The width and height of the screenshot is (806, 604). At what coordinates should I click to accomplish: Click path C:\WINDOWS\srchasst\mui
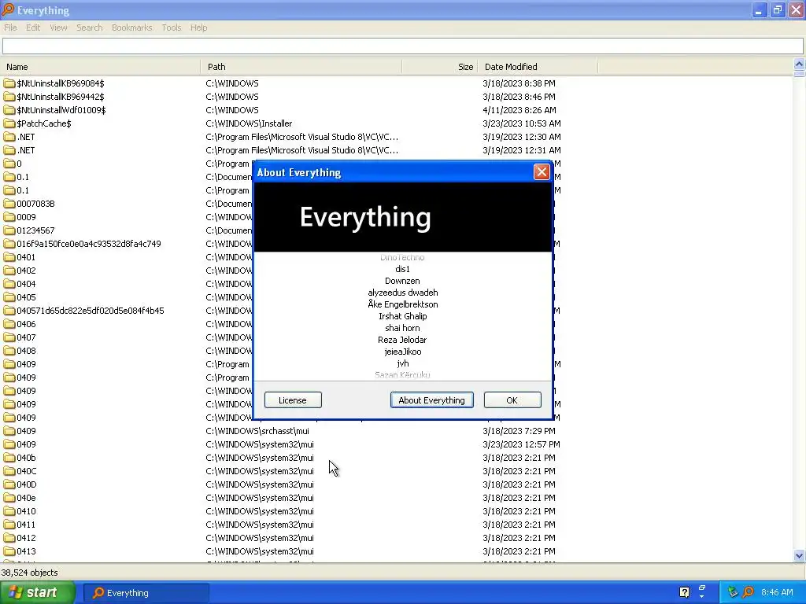pyautogui.click(x=257, y=430)
